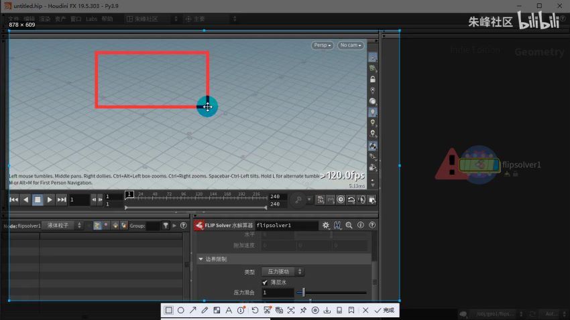Click play backward button on timeline

(25, 199)
